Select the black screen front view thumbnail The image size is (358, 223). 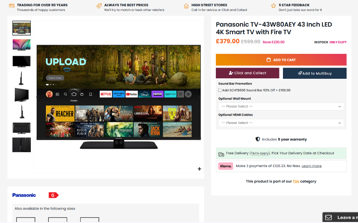coord(21,61)
